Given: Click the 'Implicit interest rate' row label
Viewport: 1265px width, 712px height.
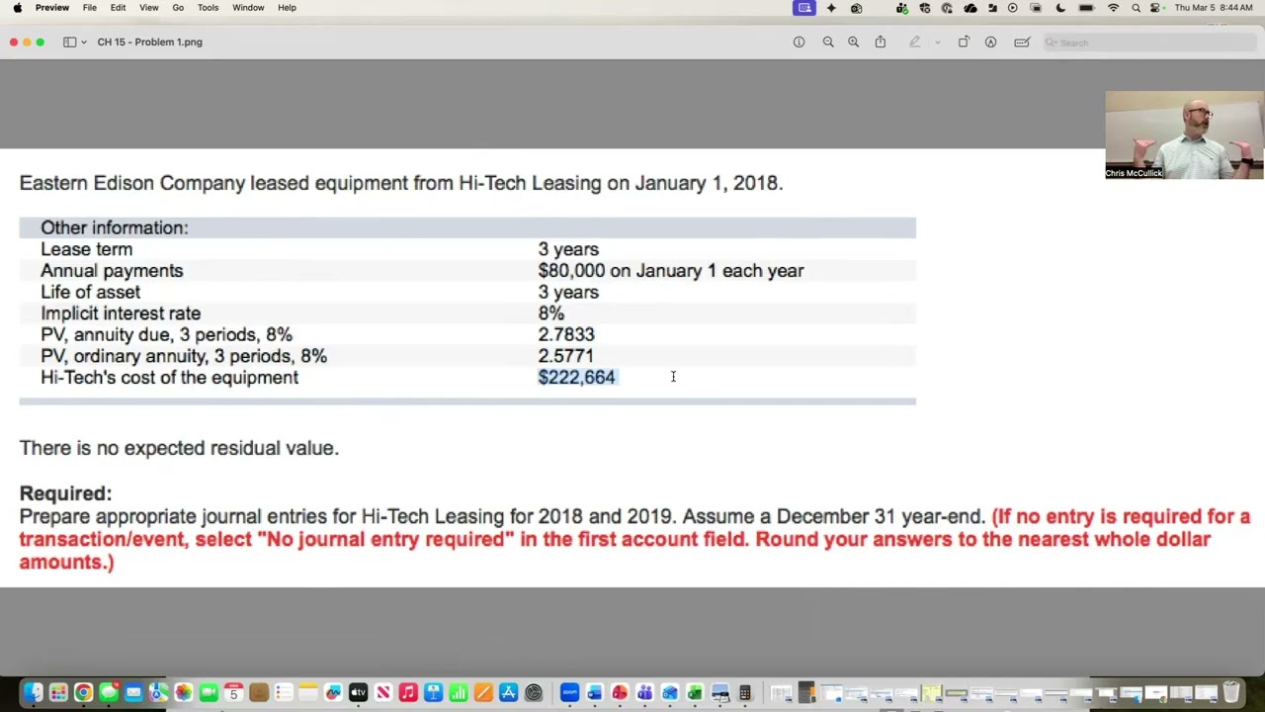Looking at the screenshot, I should coord(121,313).
